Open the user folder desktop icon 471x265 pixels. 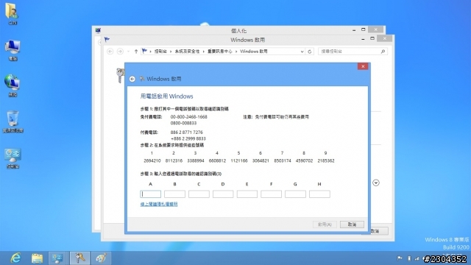click(x=13, y=13)
